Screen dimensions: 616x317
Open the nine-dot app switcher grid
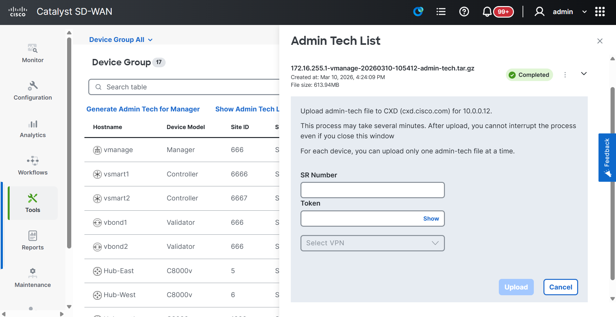coord(600,12)
